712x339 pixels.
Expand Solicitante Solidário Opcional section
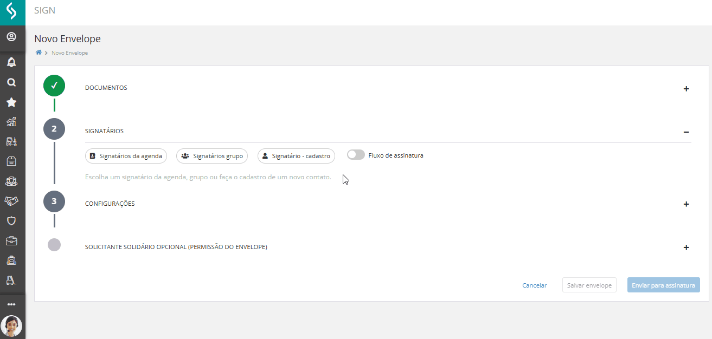click(x=686, y=247)
